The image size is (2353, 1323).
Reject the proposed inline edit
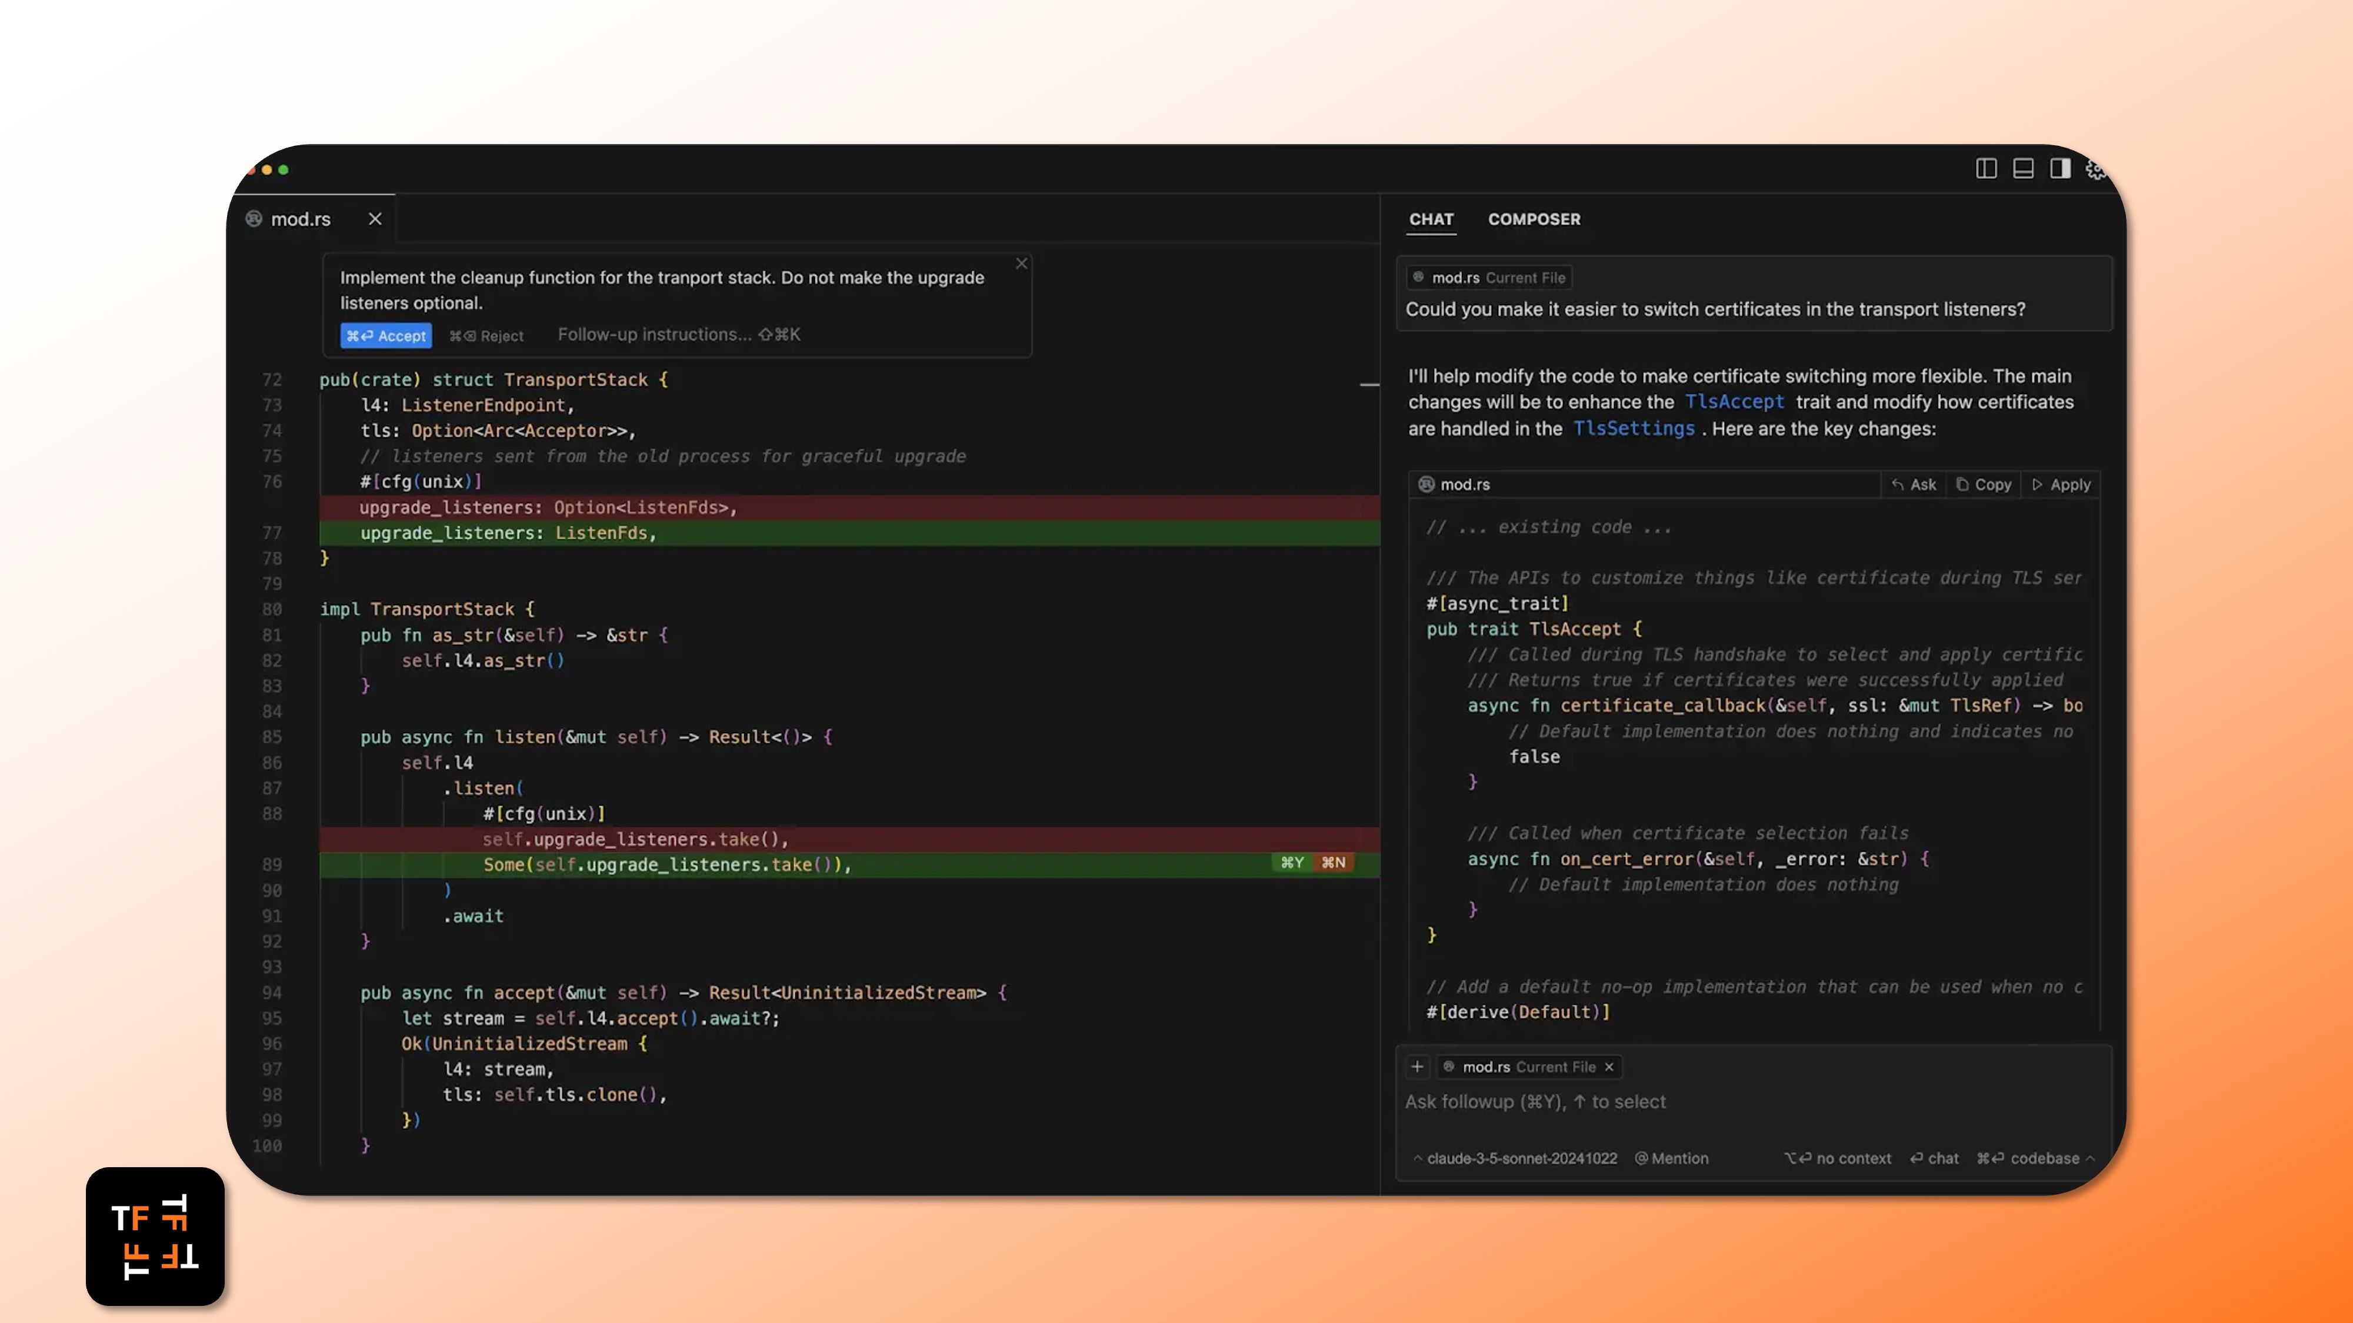487,336
